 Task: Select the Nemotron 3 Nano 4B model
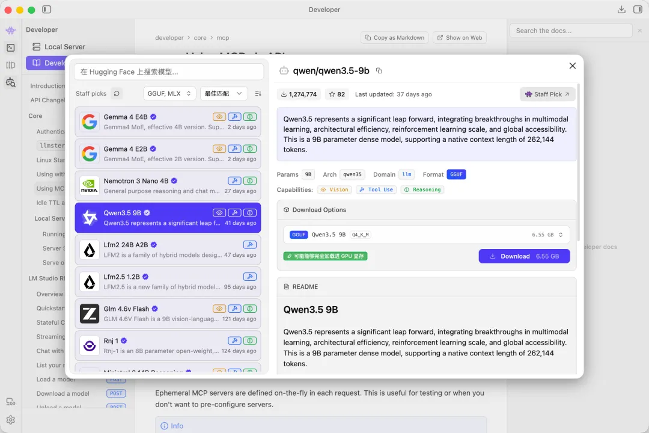click(168, 186)
